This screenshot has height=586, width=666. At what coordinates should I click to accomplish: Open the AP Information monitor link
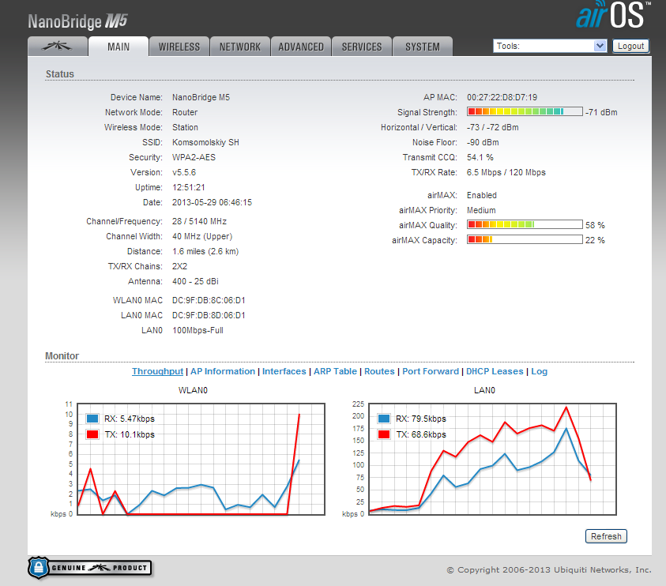pyautogui.click(x=223, y=371)
